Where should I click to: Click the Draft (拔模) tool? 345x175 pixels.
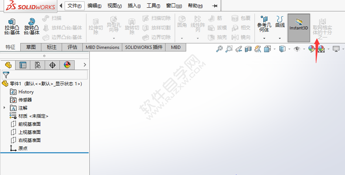pyautogui.click(x=218, y=28)
